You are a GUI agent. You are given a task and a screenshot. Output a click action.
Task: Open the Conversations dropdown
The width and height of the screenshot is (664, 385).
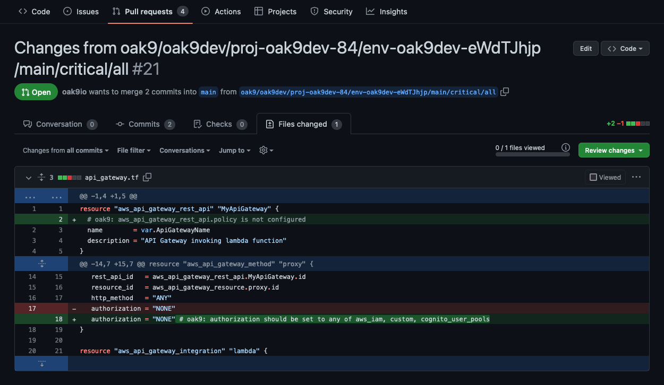click(x=185, y=151)
